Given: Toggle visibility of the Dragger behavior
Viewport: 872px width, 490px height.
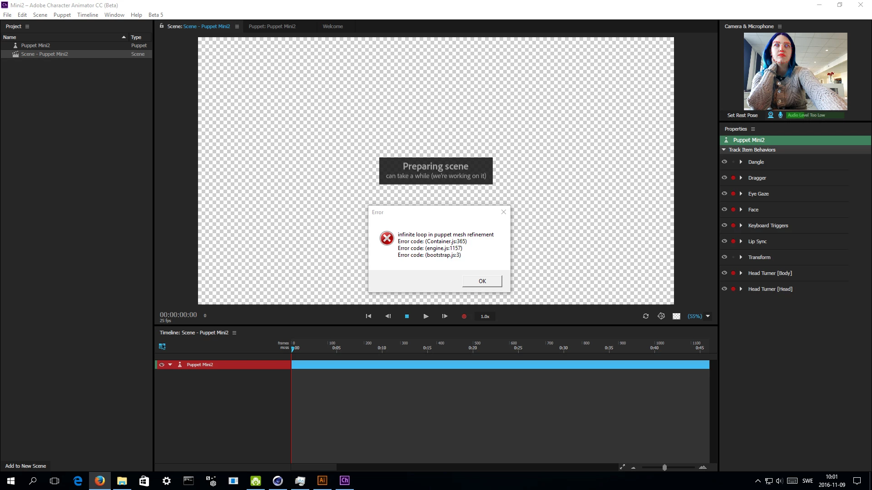Looking at the screenshot, I should (724, 177).
